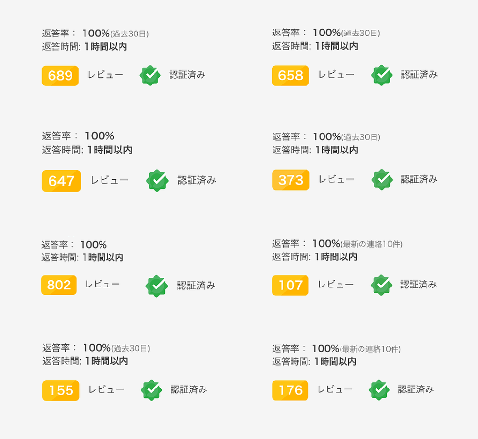Select the checkmark badge in the 155 card
Screen dimensions: 478x439
151,390
